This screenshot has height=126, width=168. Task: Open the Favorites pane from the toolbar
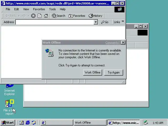[x=77, y=16]
